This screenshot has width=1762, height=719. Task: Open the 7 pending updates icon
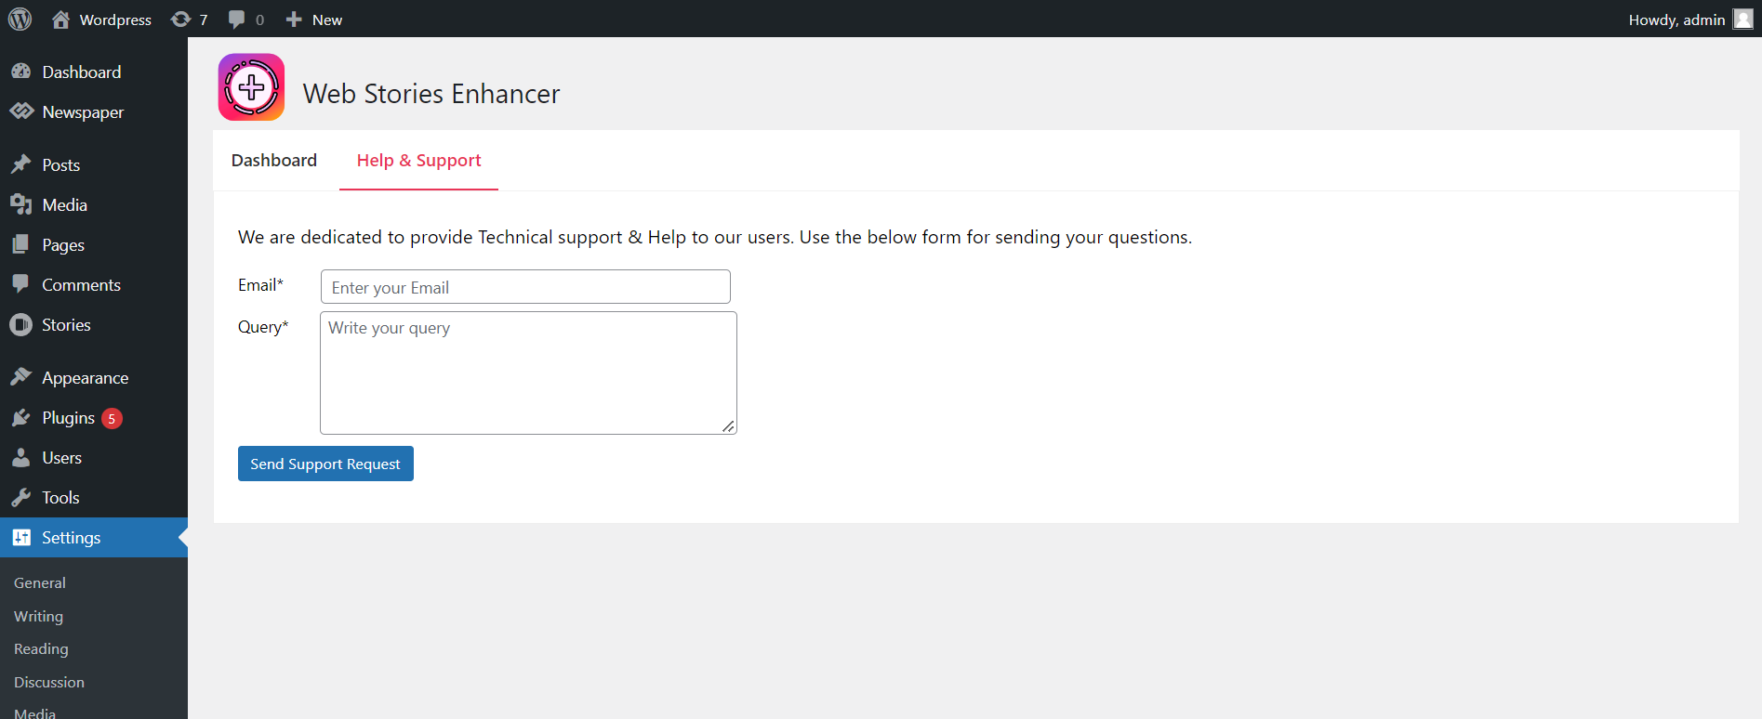click(x=190, y=20)
